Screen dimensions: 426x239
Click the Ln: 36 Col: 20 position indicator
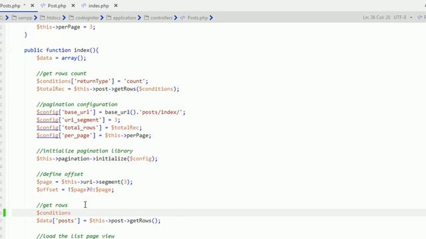click(377, 17)
